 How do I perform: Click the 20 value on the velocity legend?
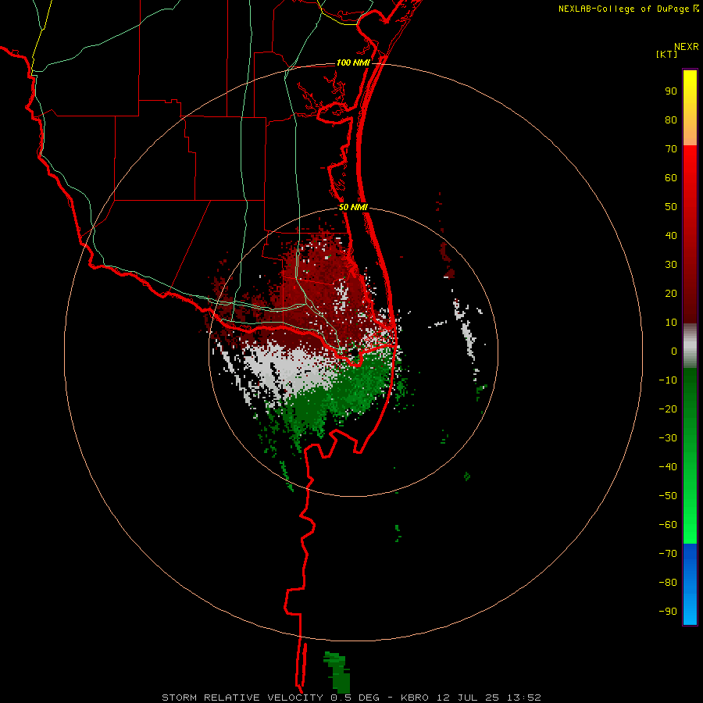(671, 293)
